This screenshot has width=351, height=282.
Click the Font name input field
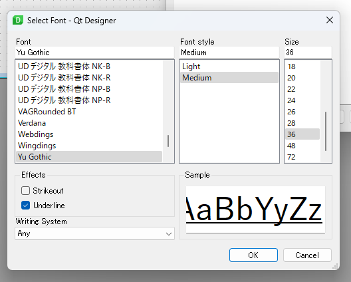pyautogui.click(x=94, y=53)
